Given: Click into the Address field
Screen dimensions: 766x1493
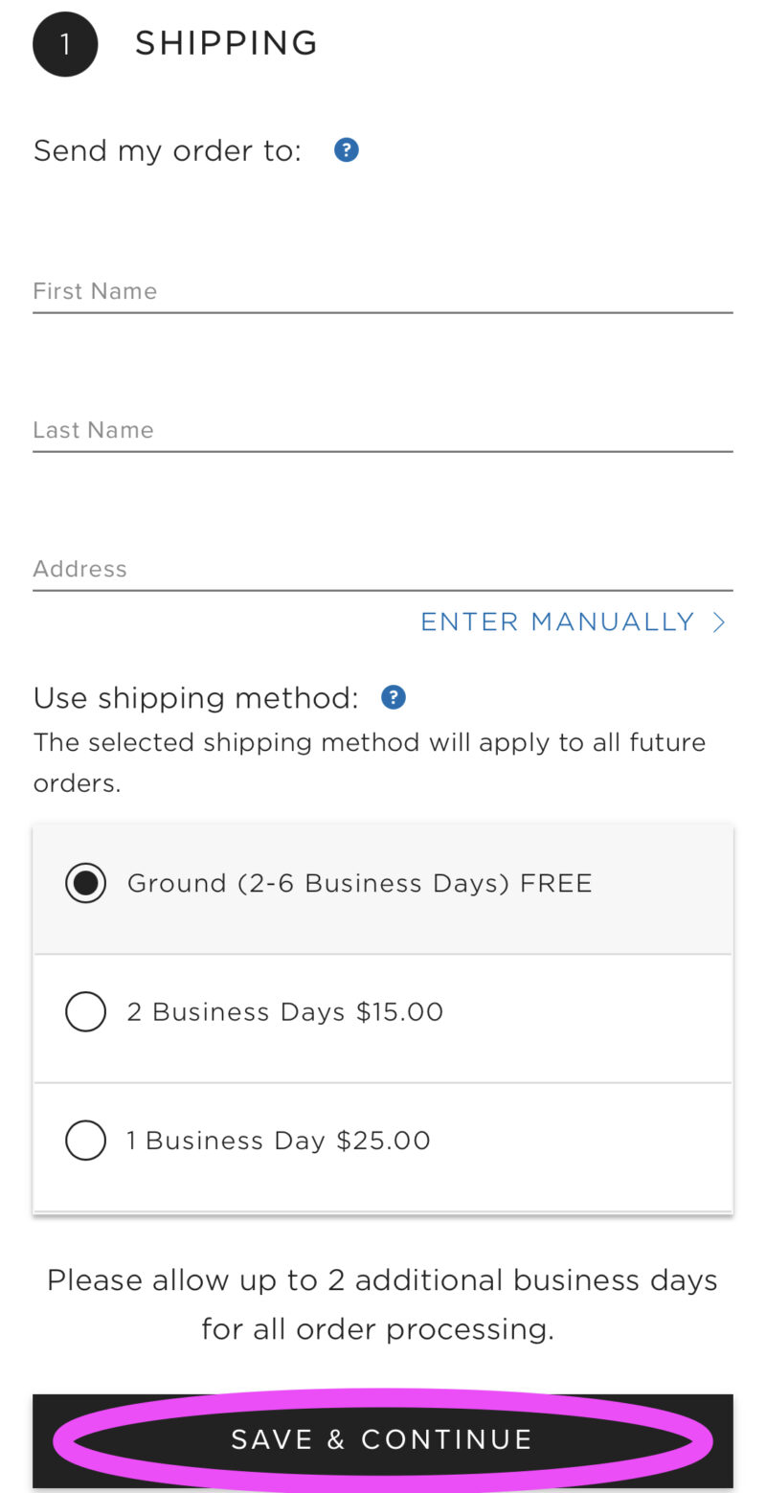Looking at the screenshot, I should pyautogui.click(x=383, y=569).
